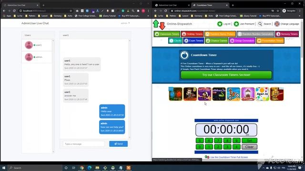Open the motorbike game thumbnail

point(234,94)
